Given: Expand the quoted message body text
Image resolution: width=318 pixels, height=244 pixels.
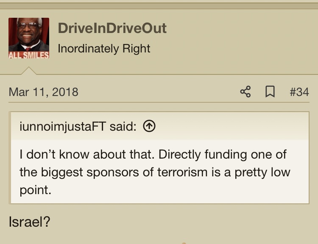Looking at the screenshot, I should click(x=155, y=172).
